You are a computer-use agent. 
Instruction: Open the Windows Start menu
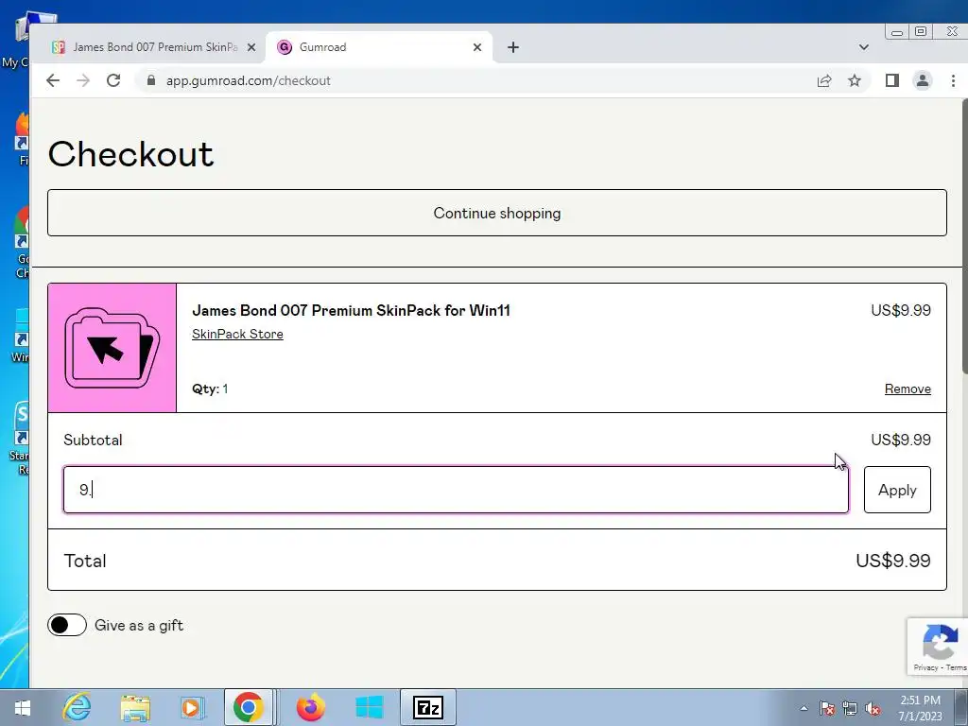click(23, 707)
